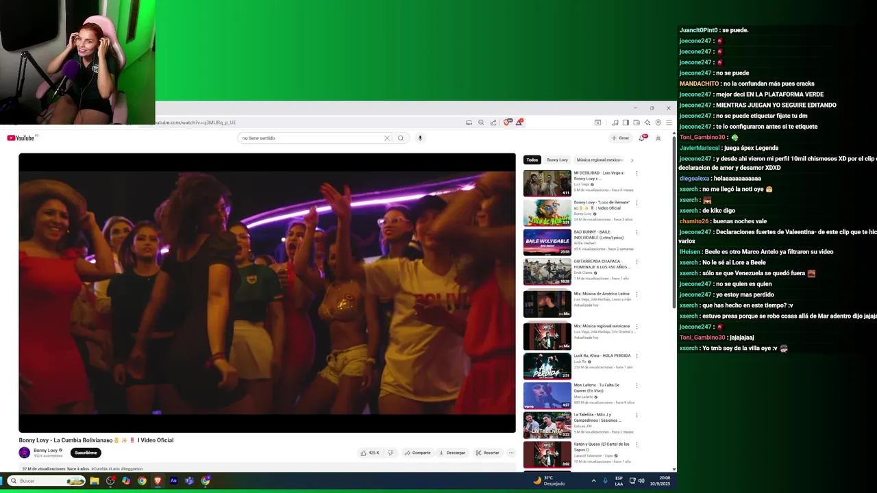
Task: Open Loco de Remate video thumbnail
Action: coord(547,212)
